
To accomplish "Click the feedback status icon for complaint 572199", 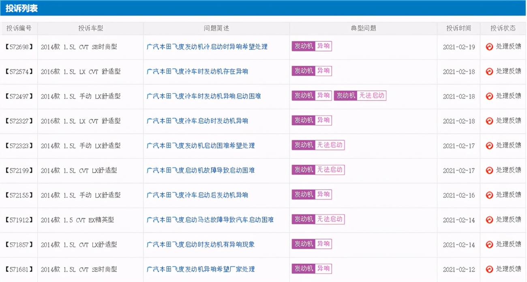I will [x=489, y=170].
